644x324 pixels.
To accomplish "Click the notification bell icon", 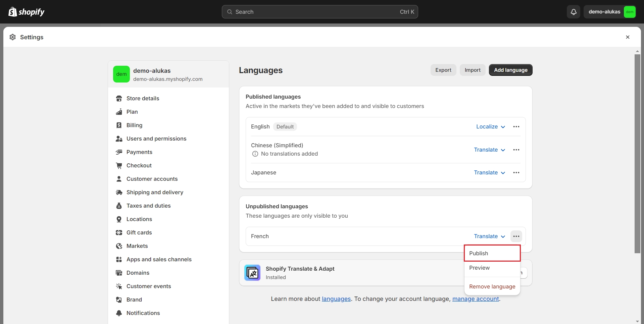I will (x=574, y=12).
